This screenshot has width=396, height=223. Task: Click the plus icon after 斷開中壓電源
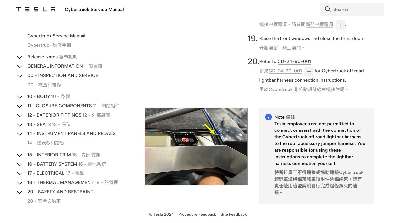click(x=340, y=25)
